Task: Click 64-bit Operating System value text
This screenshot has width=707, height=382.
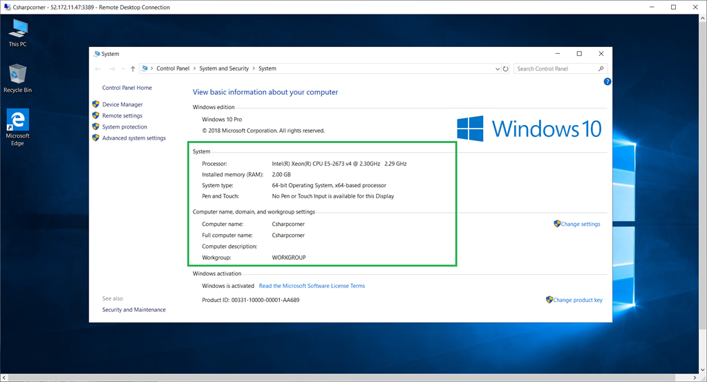Action: pyautogui.click(x=329, y=185)
